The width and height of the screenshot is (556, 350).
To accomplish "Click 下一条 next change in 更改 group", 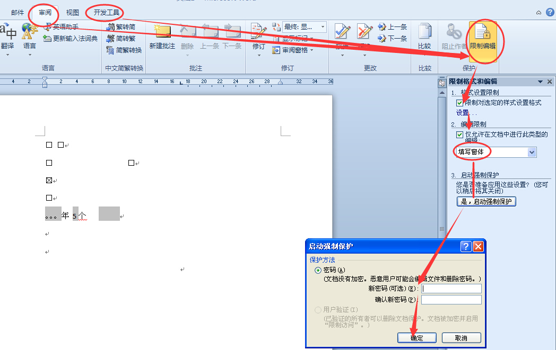I will 392,38.
